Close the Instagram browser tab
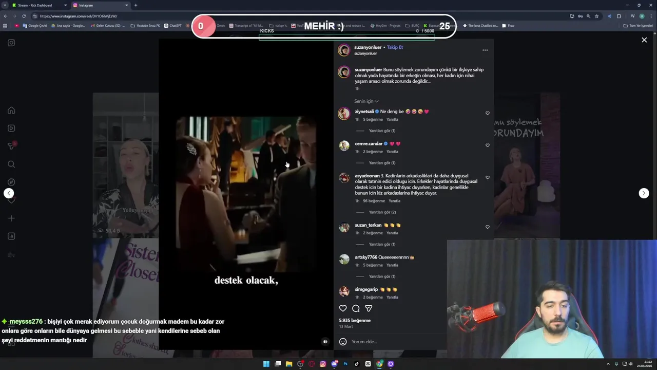The width and height of the screenshot is (657, 370). pos(126,5)
